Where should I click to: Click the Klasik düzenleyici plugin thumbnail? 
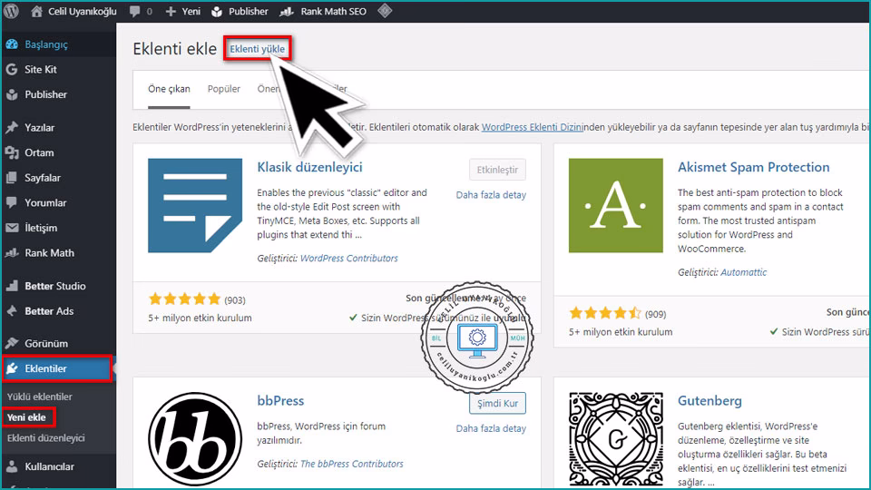(195, 206)
